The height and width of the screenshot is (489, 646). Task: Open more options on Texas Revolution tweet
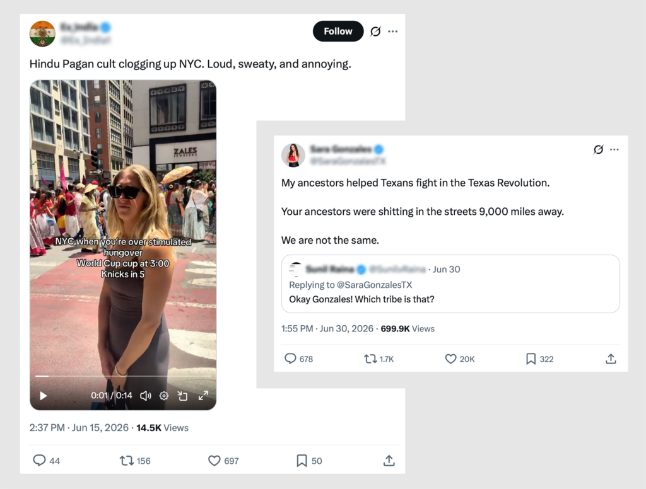click(x=614, y=149)
